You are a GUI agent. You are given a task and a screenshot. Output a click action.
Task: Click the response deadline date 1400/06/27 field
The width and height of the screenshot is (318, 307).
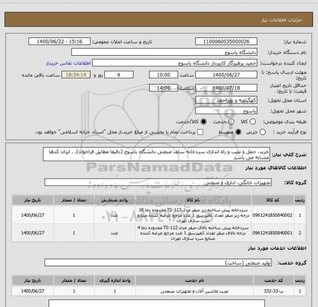point(226,75)
